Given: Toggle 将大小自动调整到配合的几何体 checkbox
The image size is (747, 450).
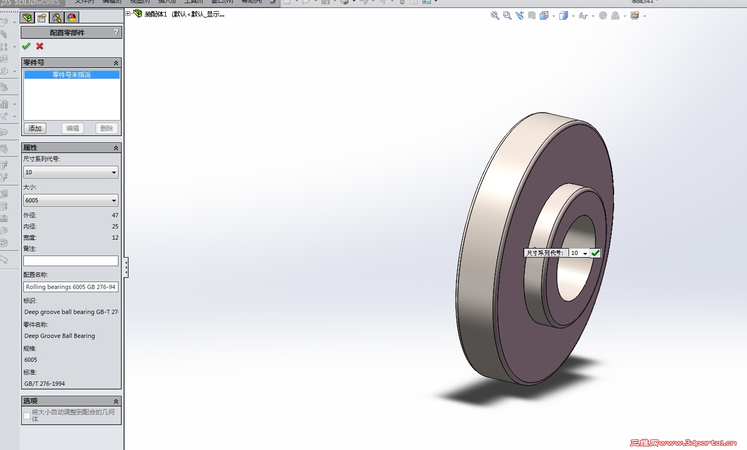Looking at the screenshot, I should pos(27,415).
